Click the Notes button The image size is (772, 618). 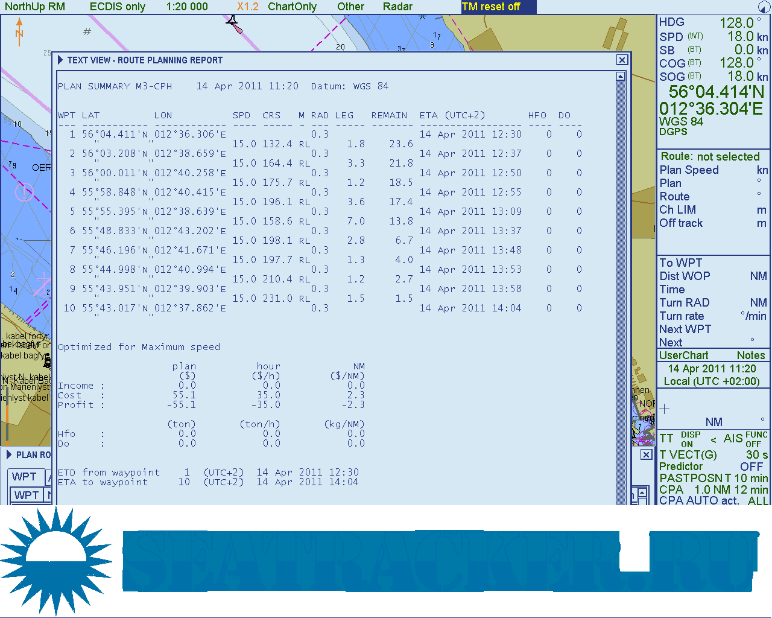coord(750,355)
